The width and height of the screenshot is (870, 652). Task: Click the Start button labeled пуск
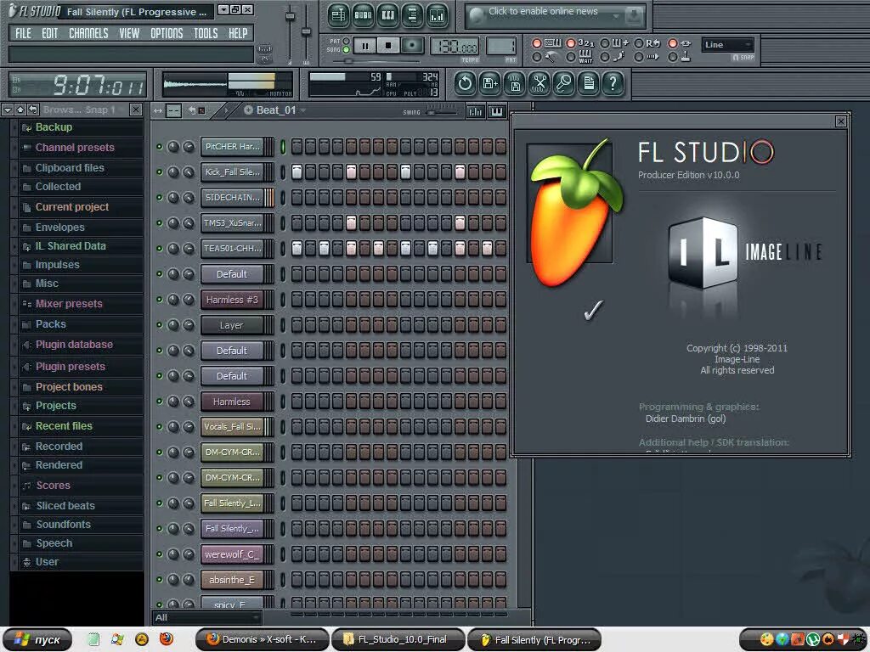(x=37, y=639)
